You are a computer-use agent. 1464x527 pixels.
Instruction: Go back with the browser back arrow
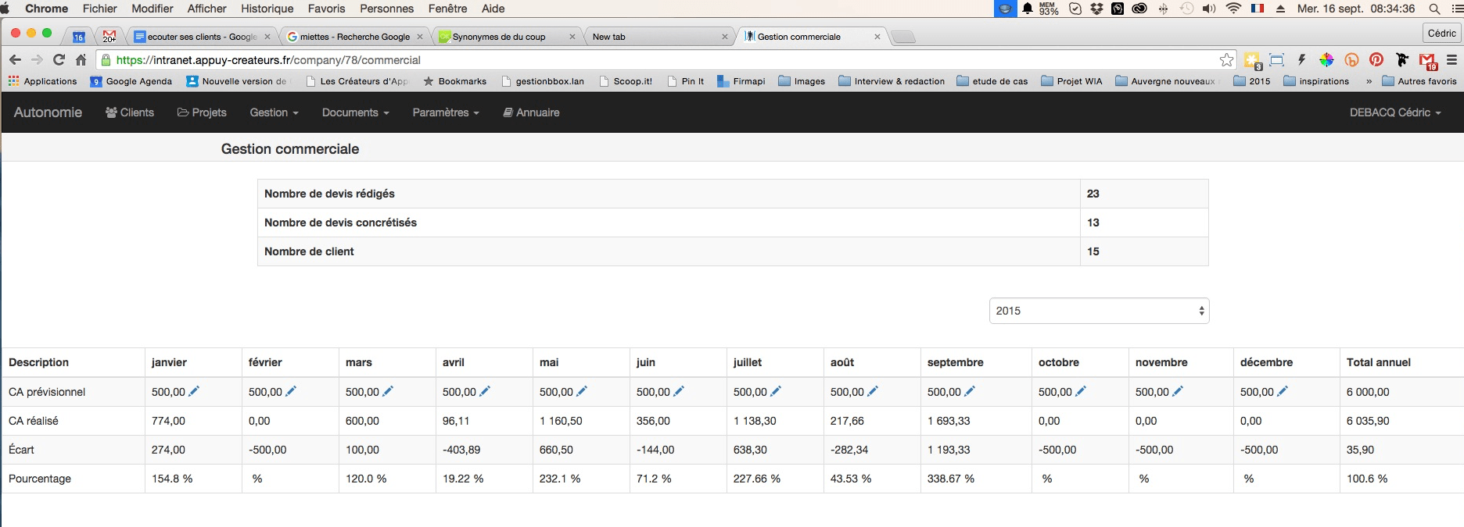click(x=15, y=59)
